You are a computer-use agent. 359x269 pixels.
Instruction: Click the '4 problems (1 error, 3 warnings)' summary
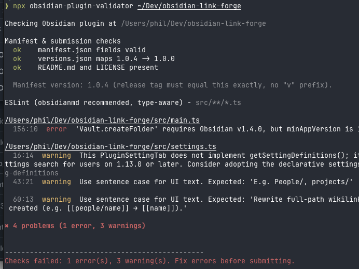(79, 226)
